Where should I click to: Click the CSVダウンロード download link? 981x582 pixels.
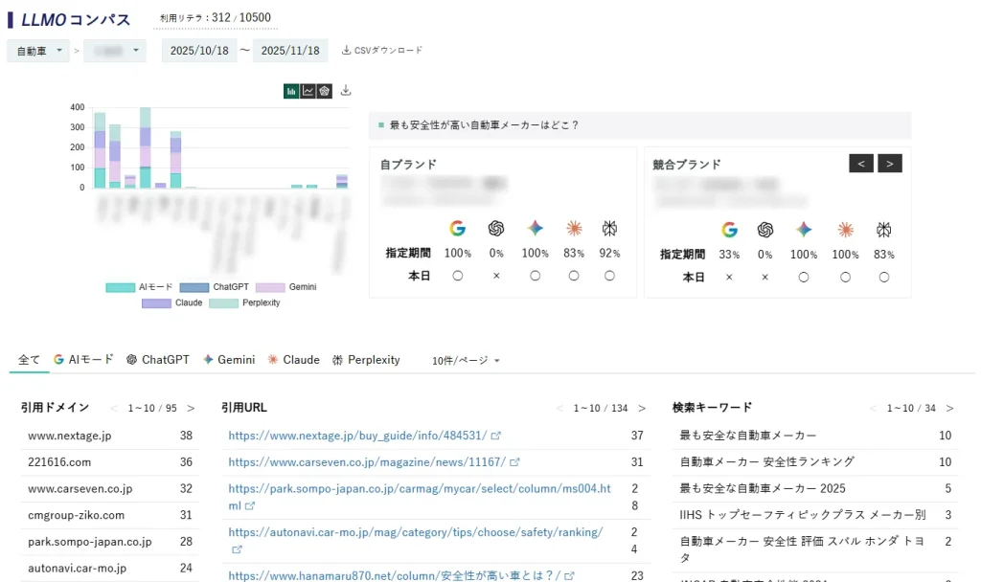(x=382, y=50)
